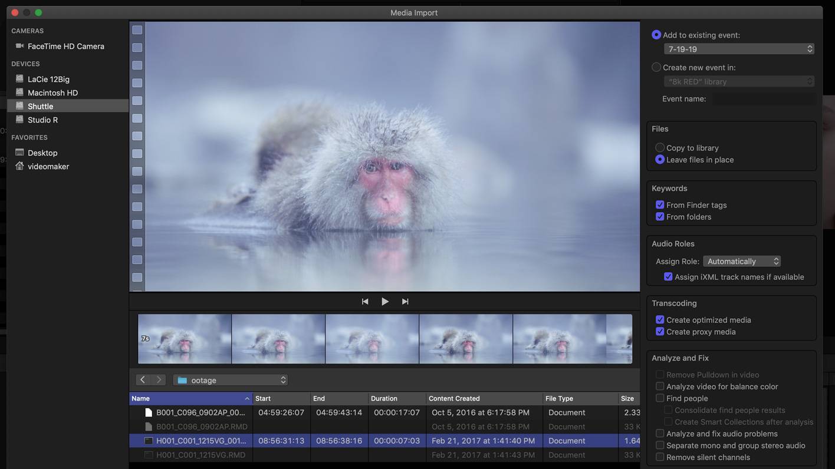This screenshot has width=835, height=469.
Task: Open Desktop favorite location
Action: [42, 153]
